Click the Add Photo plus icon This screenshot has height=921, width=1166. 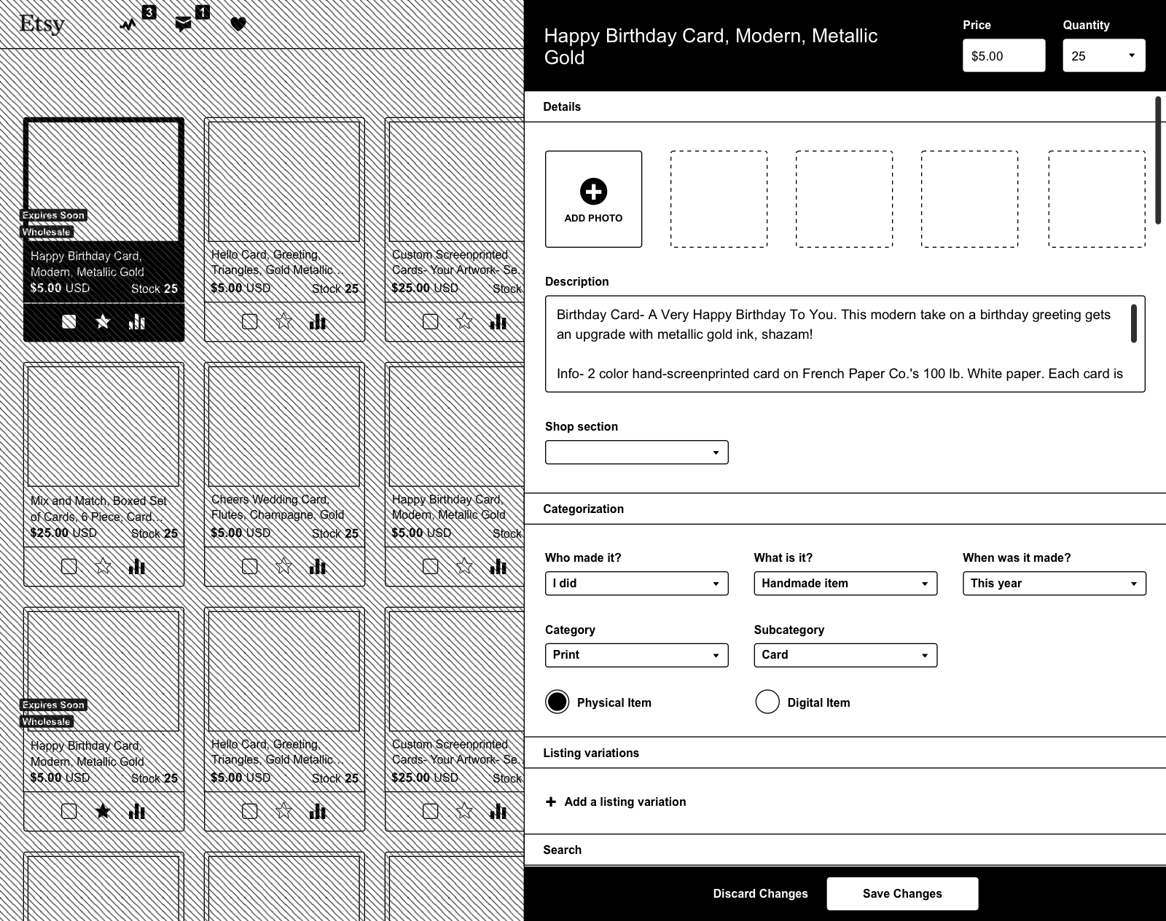(593, 192)
